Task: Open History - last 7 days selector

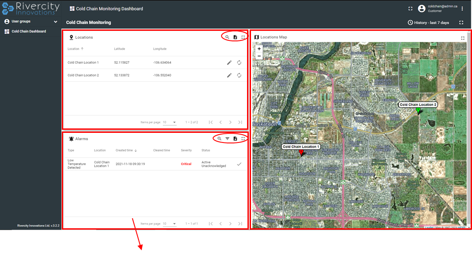Action: pyautogui.click(x=428, y=22)
